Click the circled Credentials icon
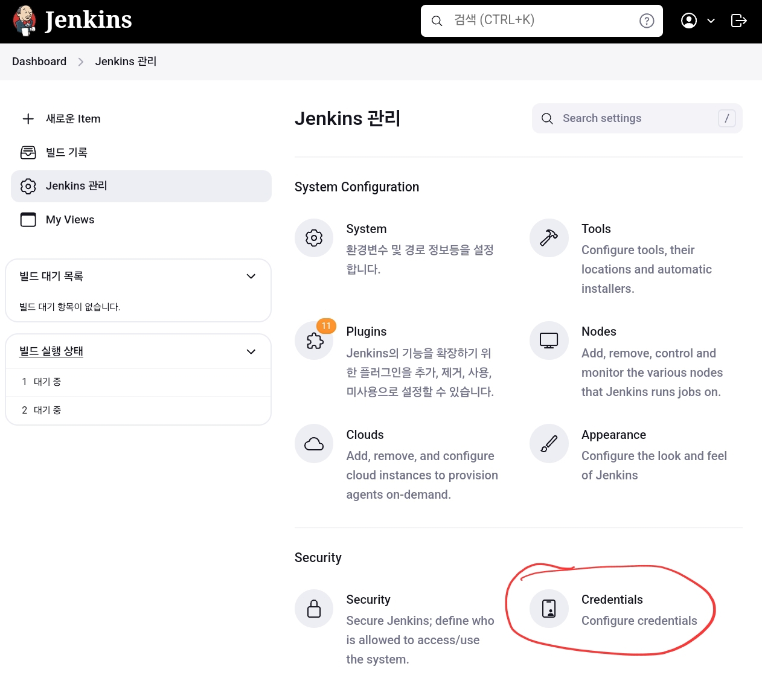Screen dimensions: 762x675 coord(549,608)
